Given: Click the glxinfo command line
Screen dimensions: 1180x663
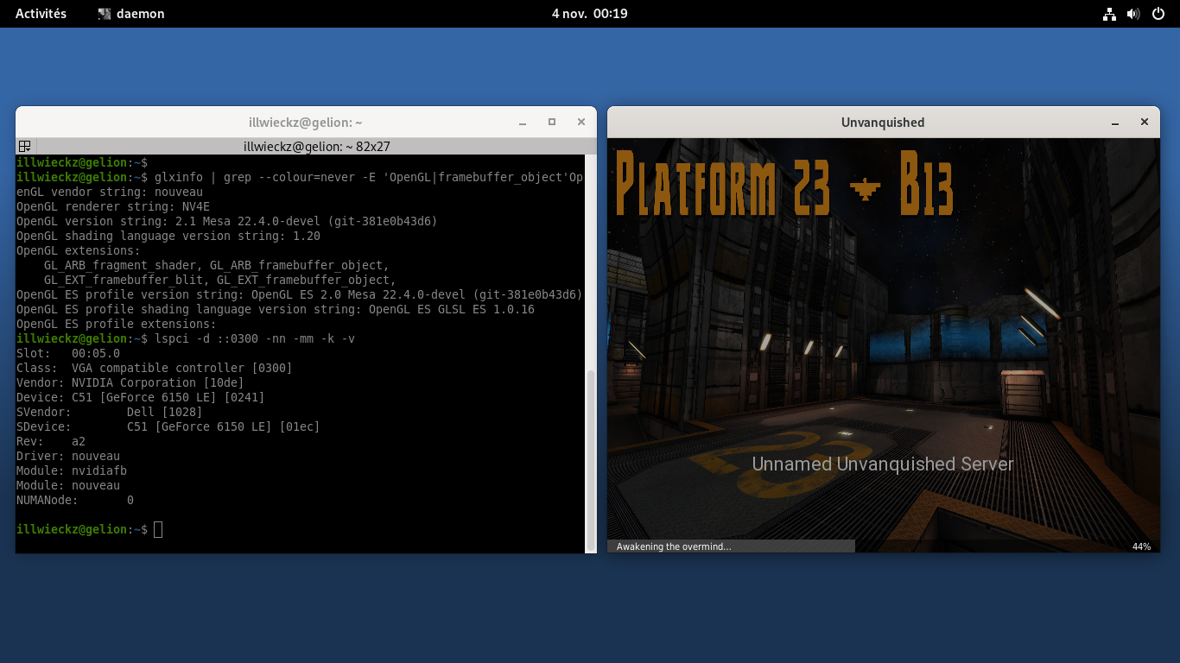Looking at the screenshot, I should coord(300,177).
